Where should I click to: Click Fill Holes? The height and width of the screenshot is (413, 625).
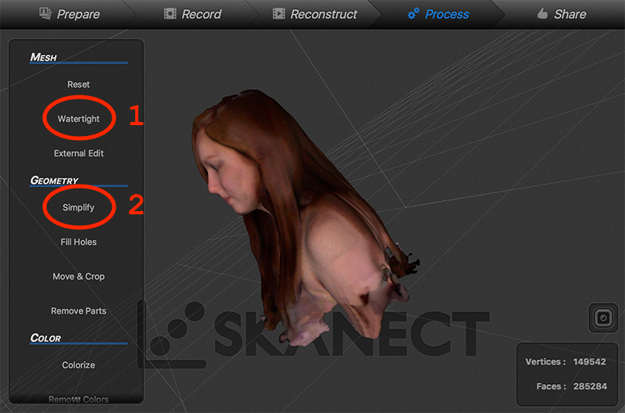79,242
